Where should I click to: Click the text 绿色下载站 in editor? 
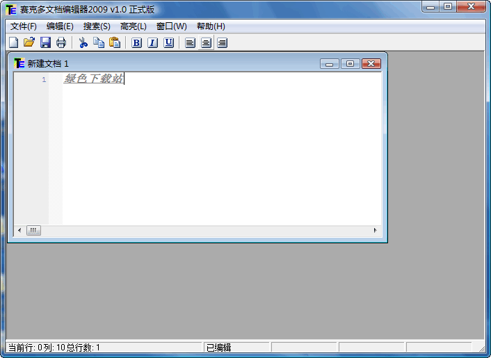94,79
